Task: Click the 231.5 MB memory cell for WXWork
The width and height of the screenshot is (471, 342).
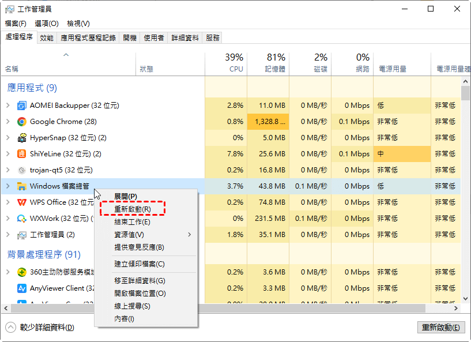Action: tap(268, 218)
